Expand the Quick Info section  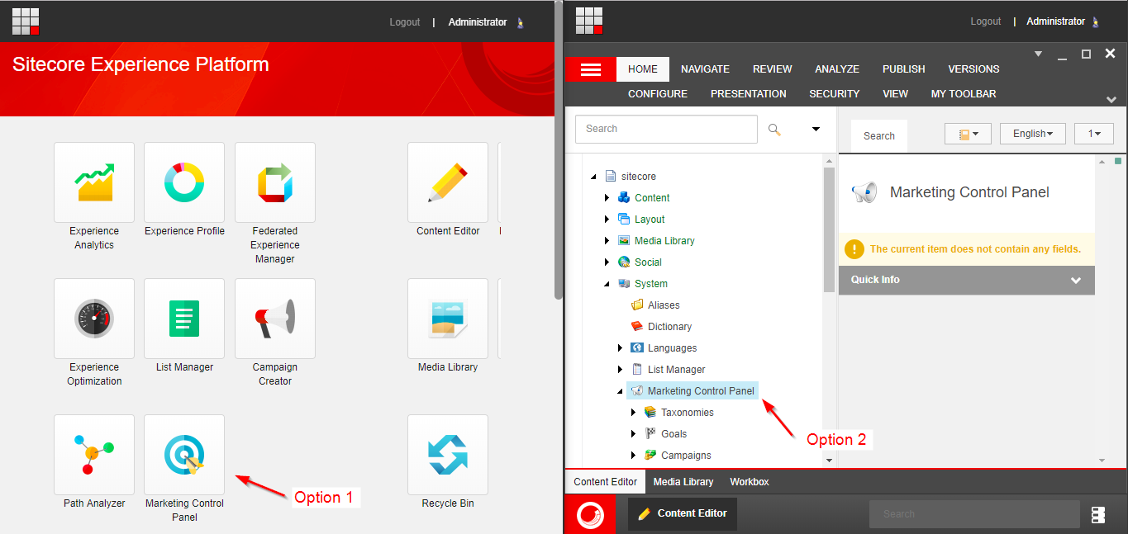click(1075, 281)
